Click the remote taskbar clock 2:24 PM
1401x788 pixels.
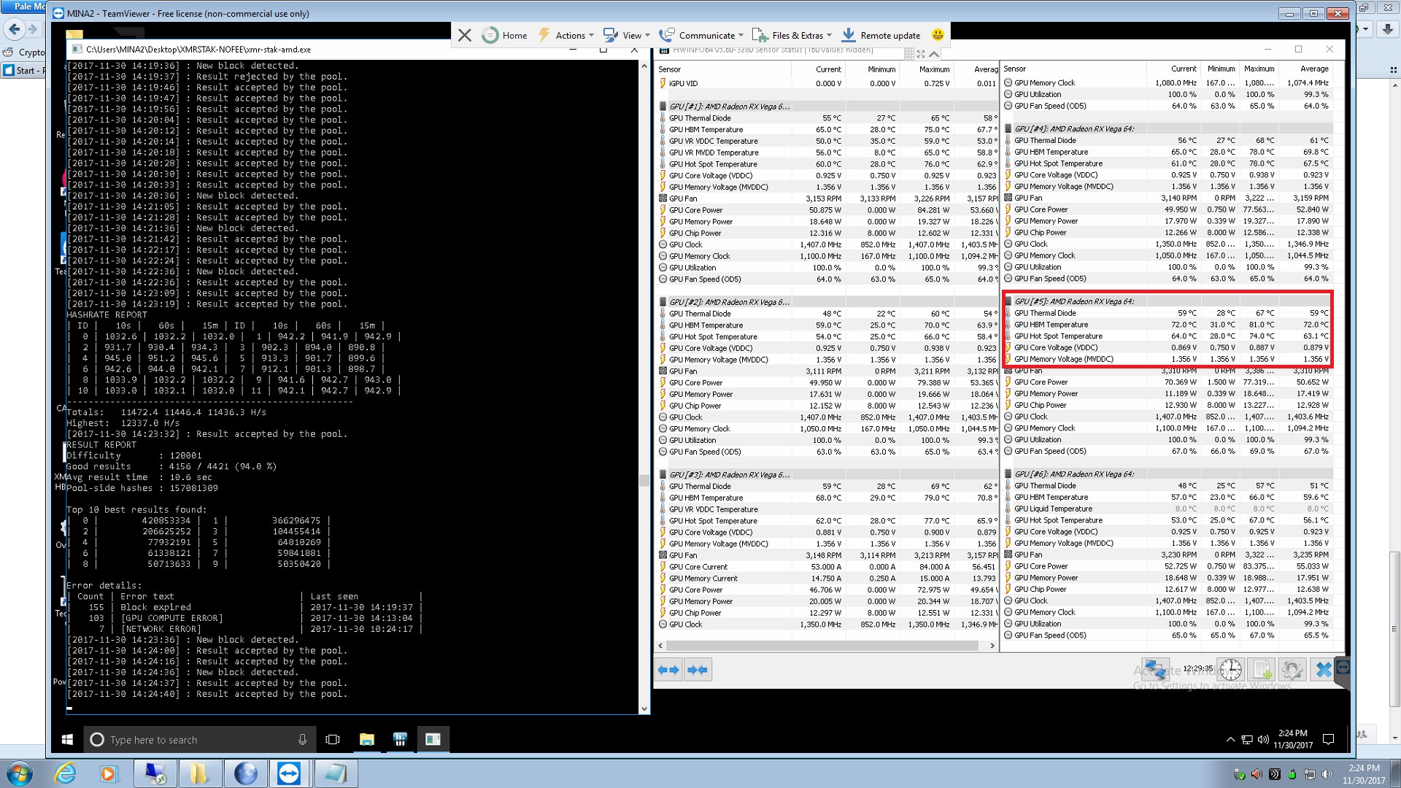click(x=1293, y=739)
